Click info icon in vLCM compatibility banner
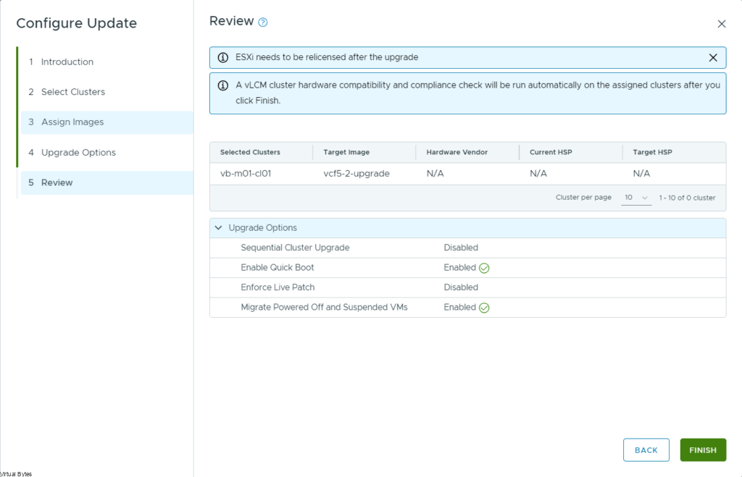Screen dimensions: 742x477 click(223, 85)
